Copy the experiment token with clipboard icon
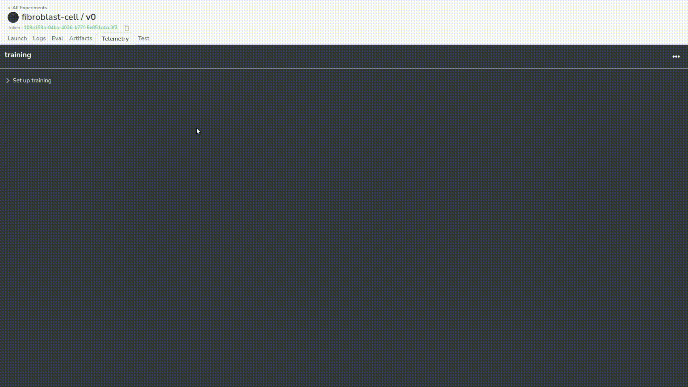Image resolution: width=688 pixels, height=387 pixels. [x=126, y=28]
